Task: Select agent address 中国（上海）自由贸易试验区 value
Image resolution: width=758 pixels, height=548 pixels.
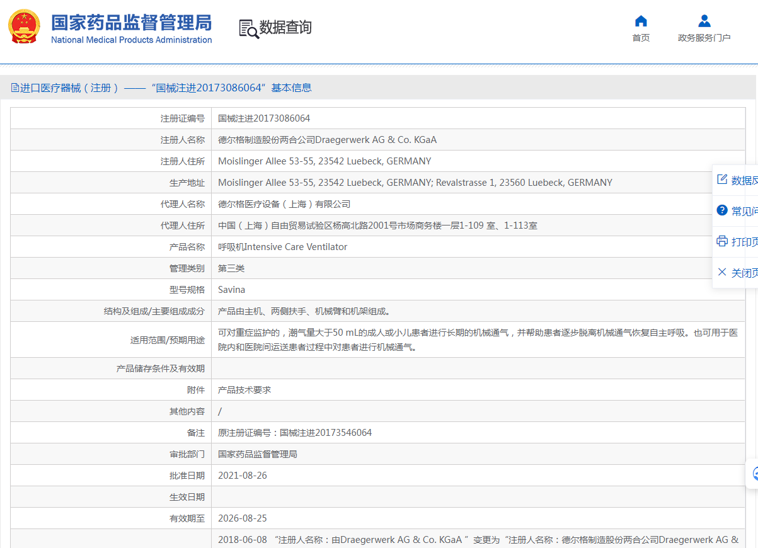Action: pyautogui.click(x=377, y=225)
